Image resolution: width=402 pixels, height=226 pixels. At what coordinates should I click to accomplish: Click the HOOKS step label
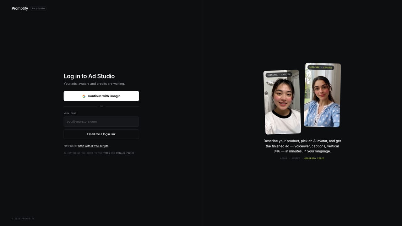tap(284, 158)
